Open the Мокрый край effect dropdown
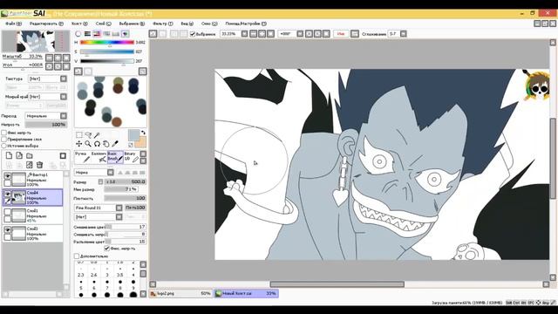The height and width of the screenshot is (314, 558). click(64, 97)
